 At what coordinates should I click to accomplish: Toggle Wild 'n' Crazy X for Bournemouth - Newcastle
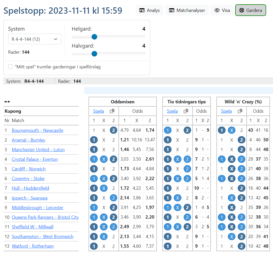tap(232, 130)
